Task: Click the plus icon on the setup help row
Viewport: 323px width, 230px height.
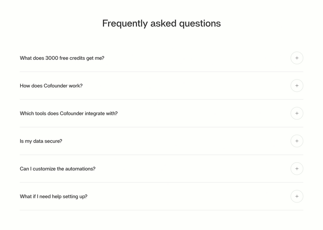Action: [297, 196]
